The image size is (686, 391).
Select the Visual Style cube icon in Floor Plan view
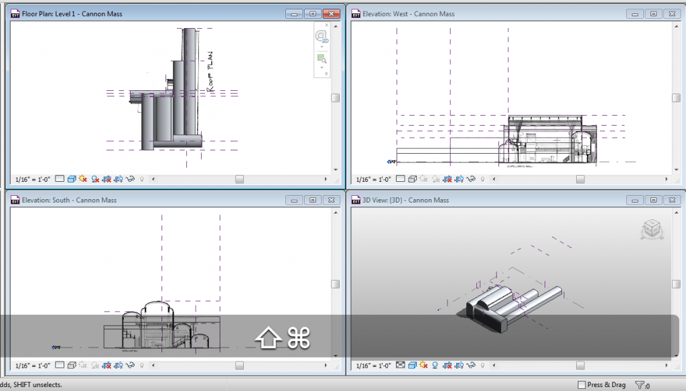coord(72,179)
